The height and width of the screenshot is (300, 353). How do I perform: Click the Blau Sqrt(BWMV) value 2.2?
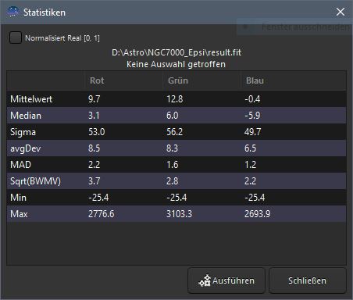[250, 181]
